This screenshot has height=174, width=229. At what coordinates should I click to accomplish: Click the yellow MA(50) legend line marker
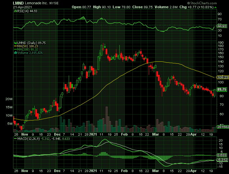14,46
